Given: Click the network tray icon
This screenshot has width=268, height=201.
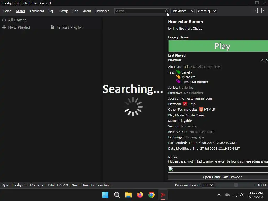Looking at the screenshot, I should tap(236, 195).
